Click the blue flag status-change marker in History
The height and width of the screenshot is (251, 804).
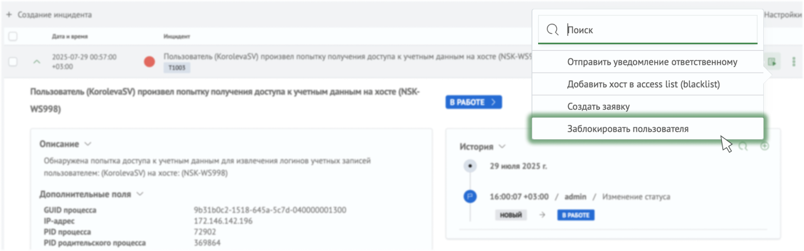tap(469, 197)
